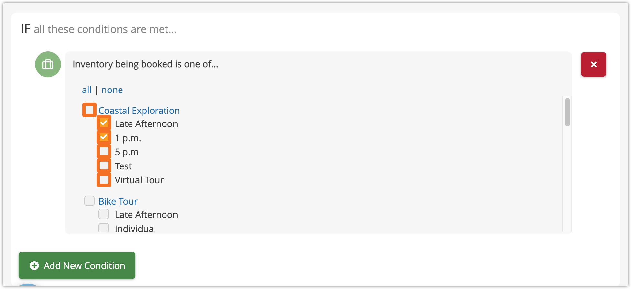This screenshot has height=289, width=631.
Task: Toggle the Coastal Exploration parent checkbox
Action: pyautogui.click(x=89, y=110)
